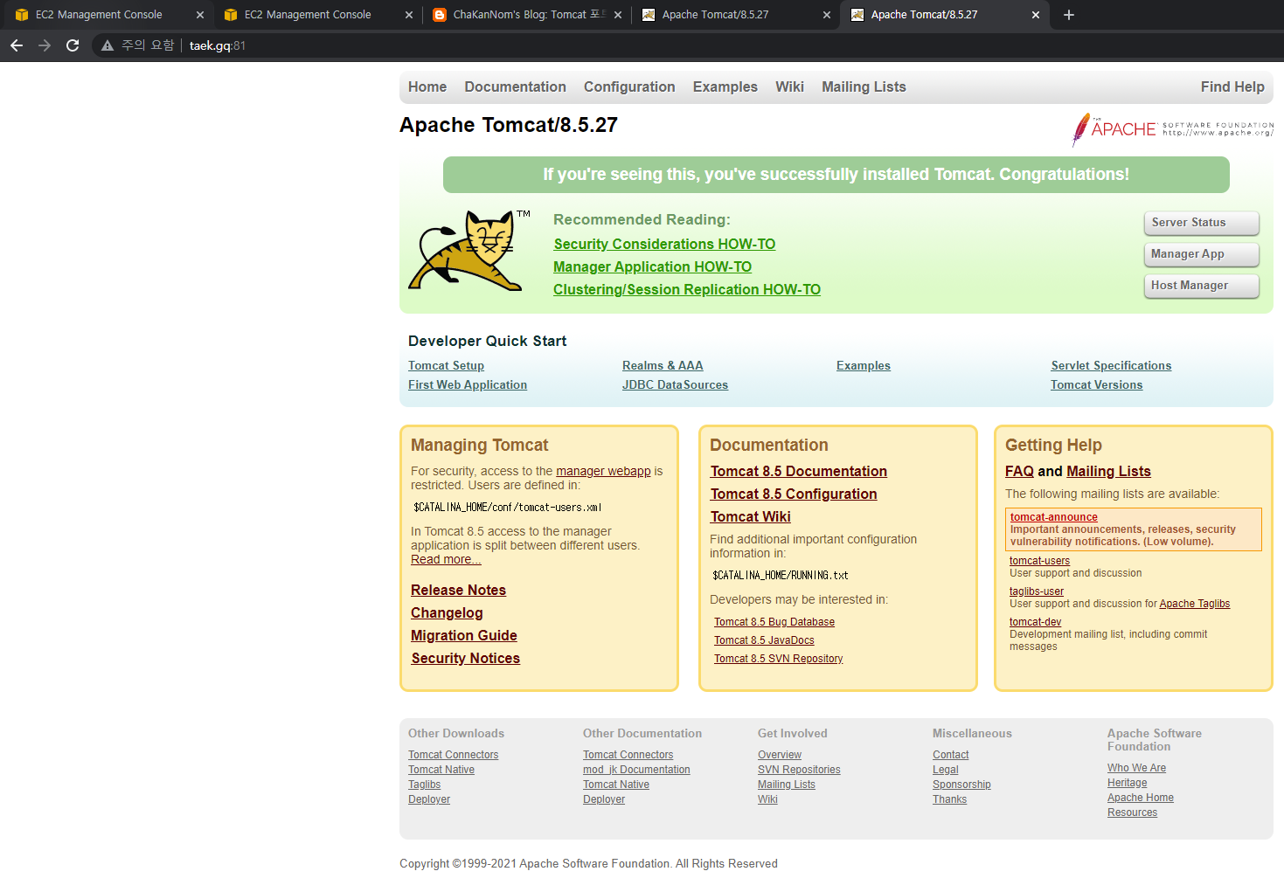Open Home in Tomcat navigation bar
This screenshot has height=892, width=1284.
[x=427, y=86]
